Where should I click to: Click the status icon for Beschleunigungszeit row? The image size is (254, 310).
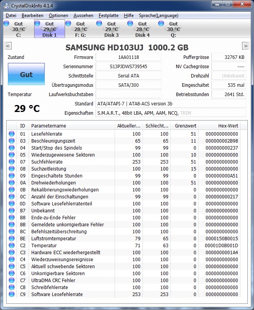coord(12,141)
